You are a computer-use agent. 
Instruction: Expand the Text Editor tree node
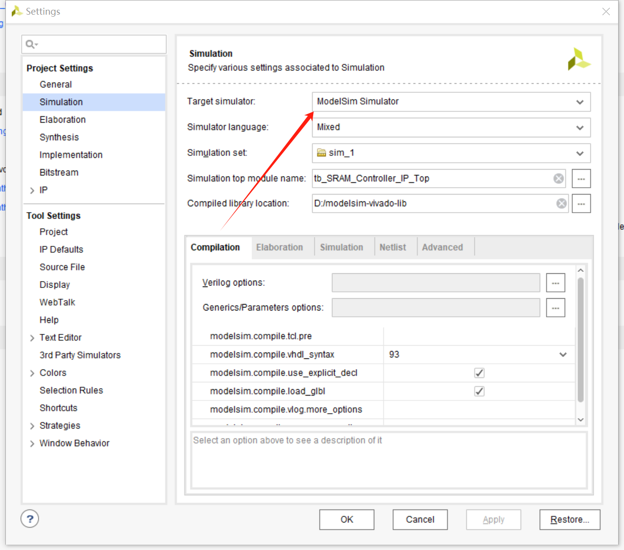tap(32, 338)
